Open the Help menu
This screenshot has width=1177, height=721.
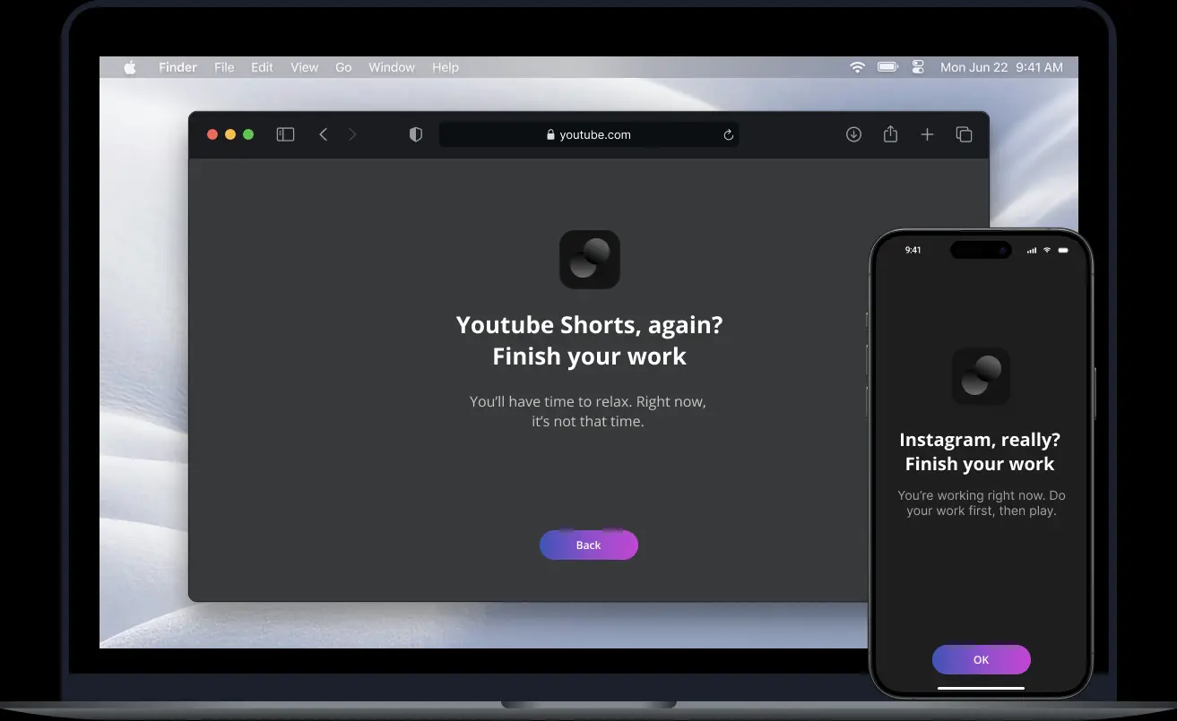click(446, 67)
